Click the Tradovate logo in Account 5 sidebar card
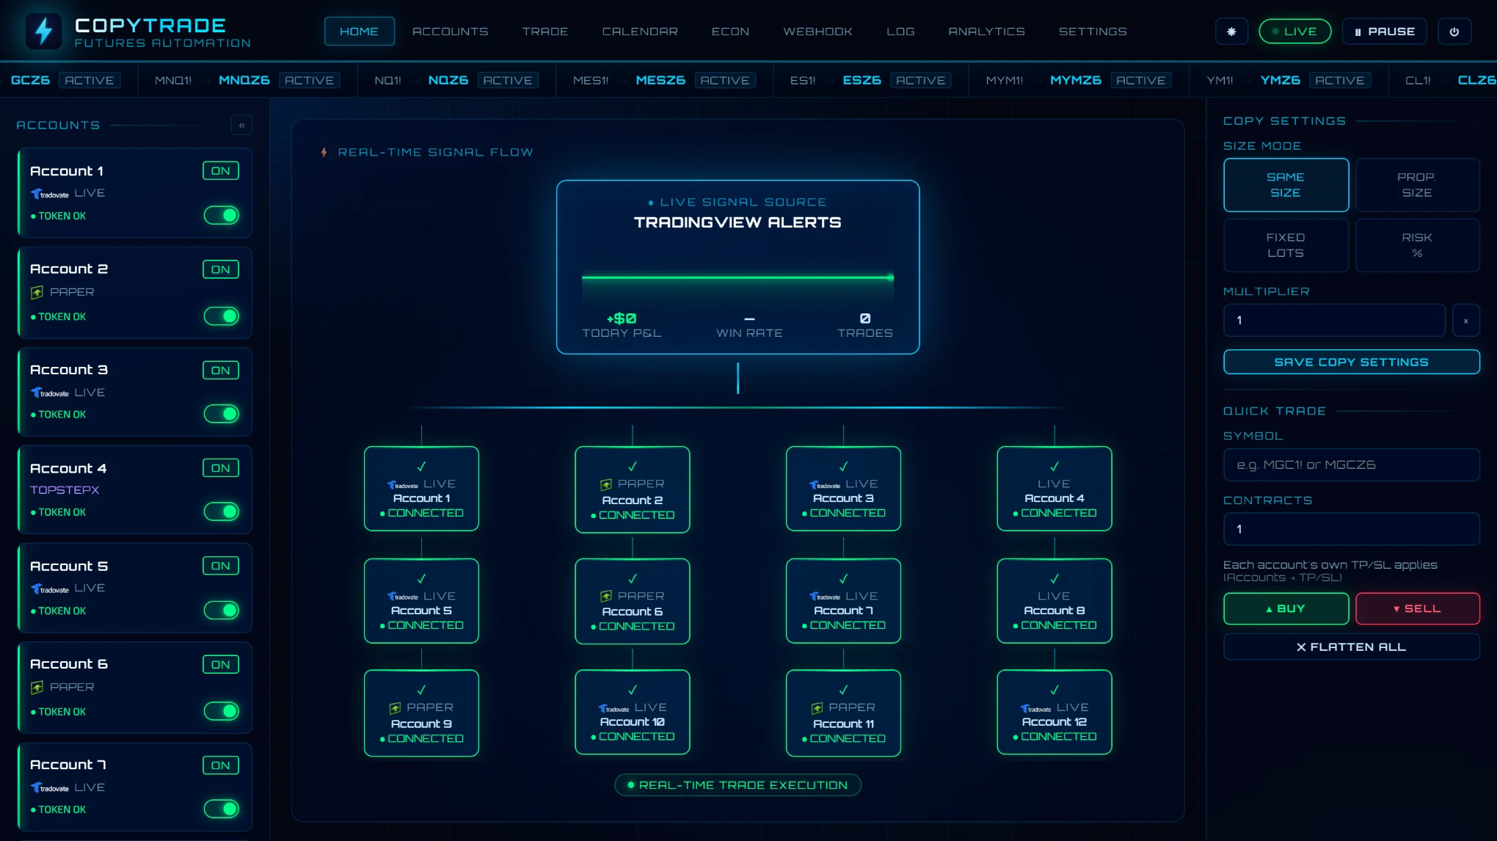Viewport: 1497px width, 841px height. (x=50, y=589)
